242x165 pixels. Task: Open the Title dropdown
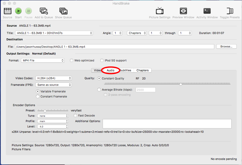pyautogui.click(x=54, y=33)
